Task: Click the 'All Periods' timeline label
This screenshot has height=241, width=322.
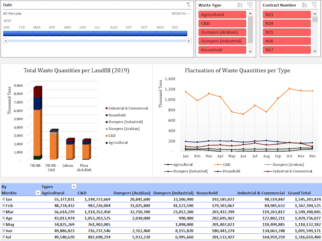Action: tap(12, 14)
